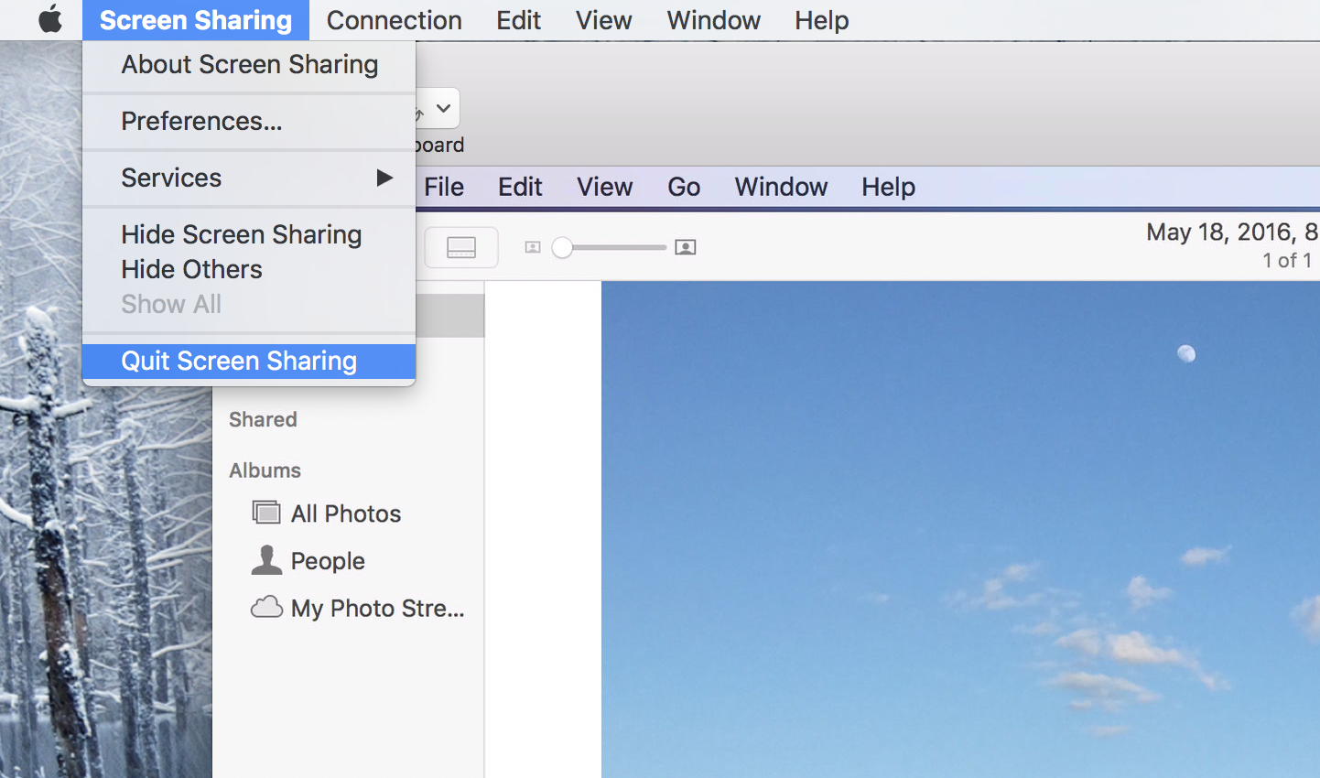Expand the Services submenu
1320x778 pixels.
click(249, 178)
